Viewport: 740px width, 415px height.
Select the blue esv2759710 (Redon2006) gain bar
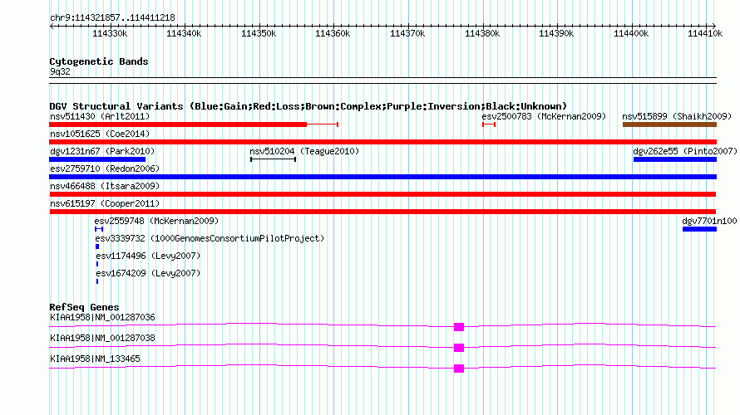coord(382,177)
